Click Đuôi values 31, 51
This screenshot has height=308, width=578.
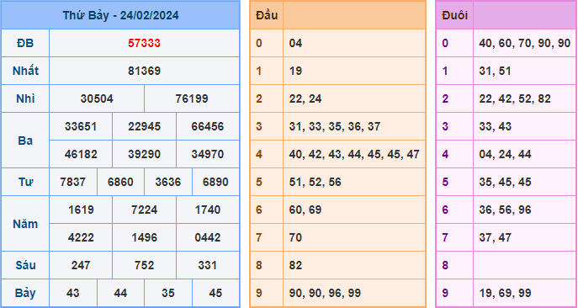(x=495, y=71)
